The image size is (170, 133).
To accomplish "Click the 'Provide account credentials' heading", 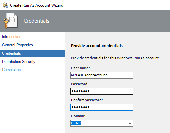I will pyautogui.click(x=97, y=46).
